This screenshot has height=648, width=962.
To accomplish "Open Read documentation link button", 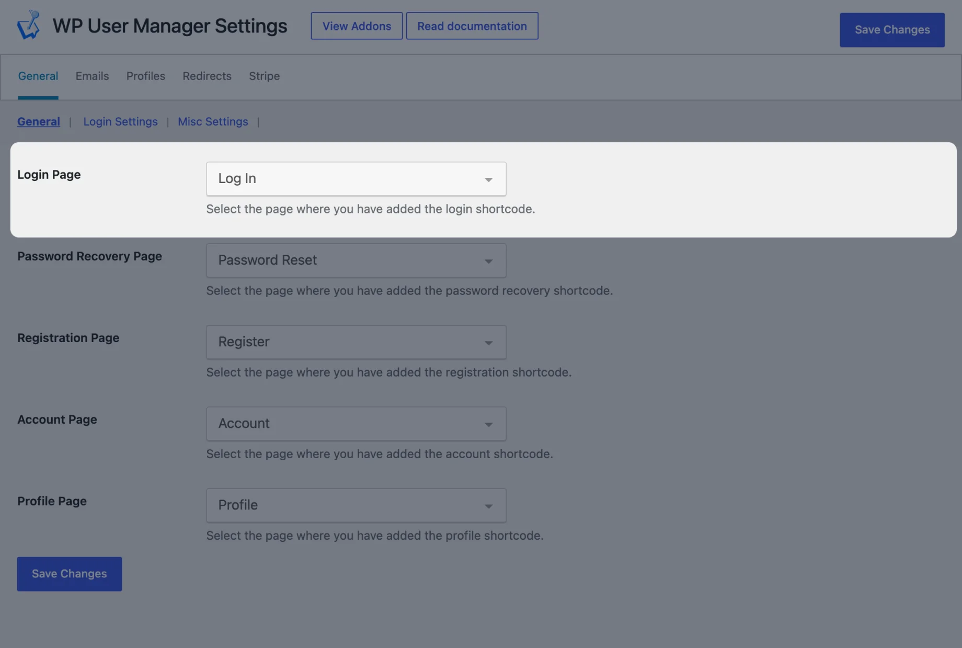I will [x=472, y=26].
